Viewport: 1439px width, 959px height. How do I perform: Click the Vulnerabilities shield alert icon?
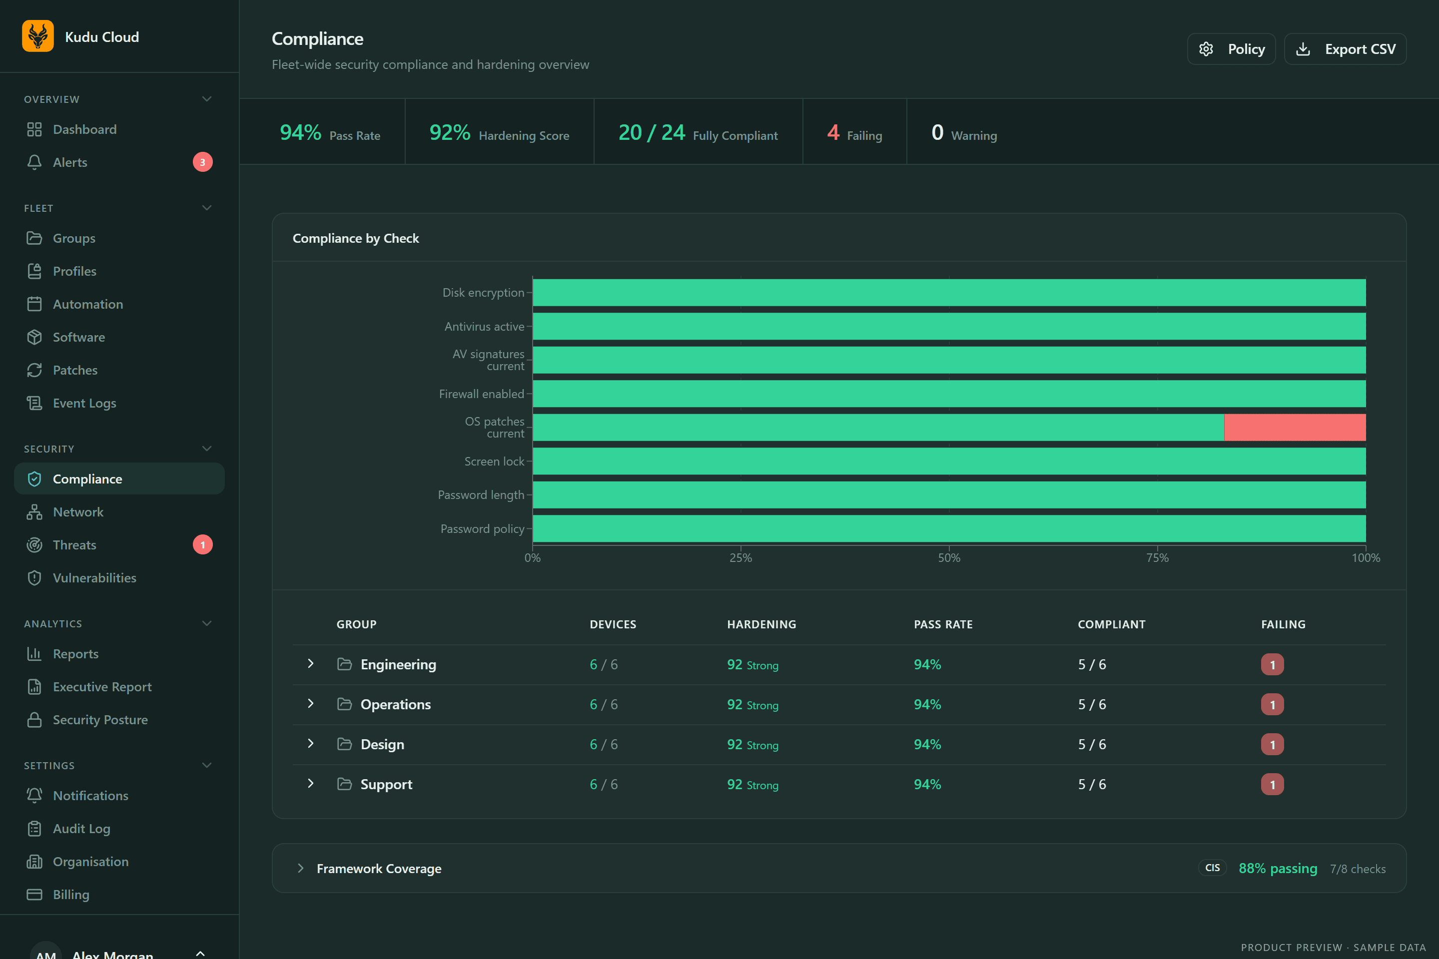(x=34, y=578)
